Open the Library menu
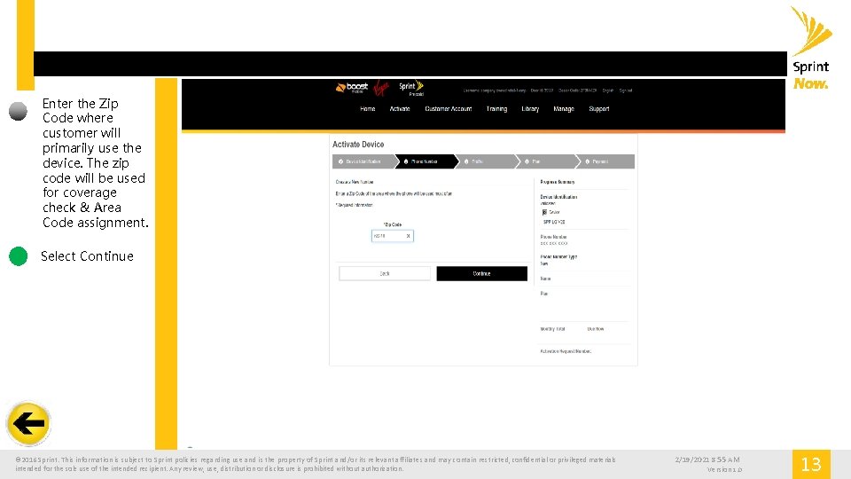Image resolution: width=851 pixels, height=479 pixels. tap(530, 108)
